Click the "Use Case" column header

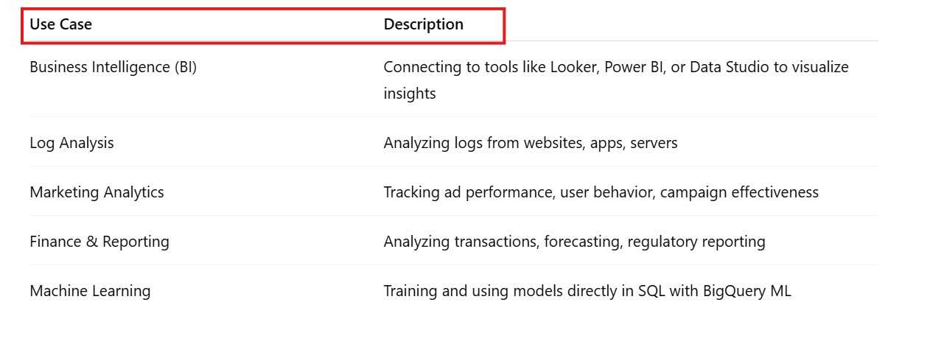(x=61, y=24)
